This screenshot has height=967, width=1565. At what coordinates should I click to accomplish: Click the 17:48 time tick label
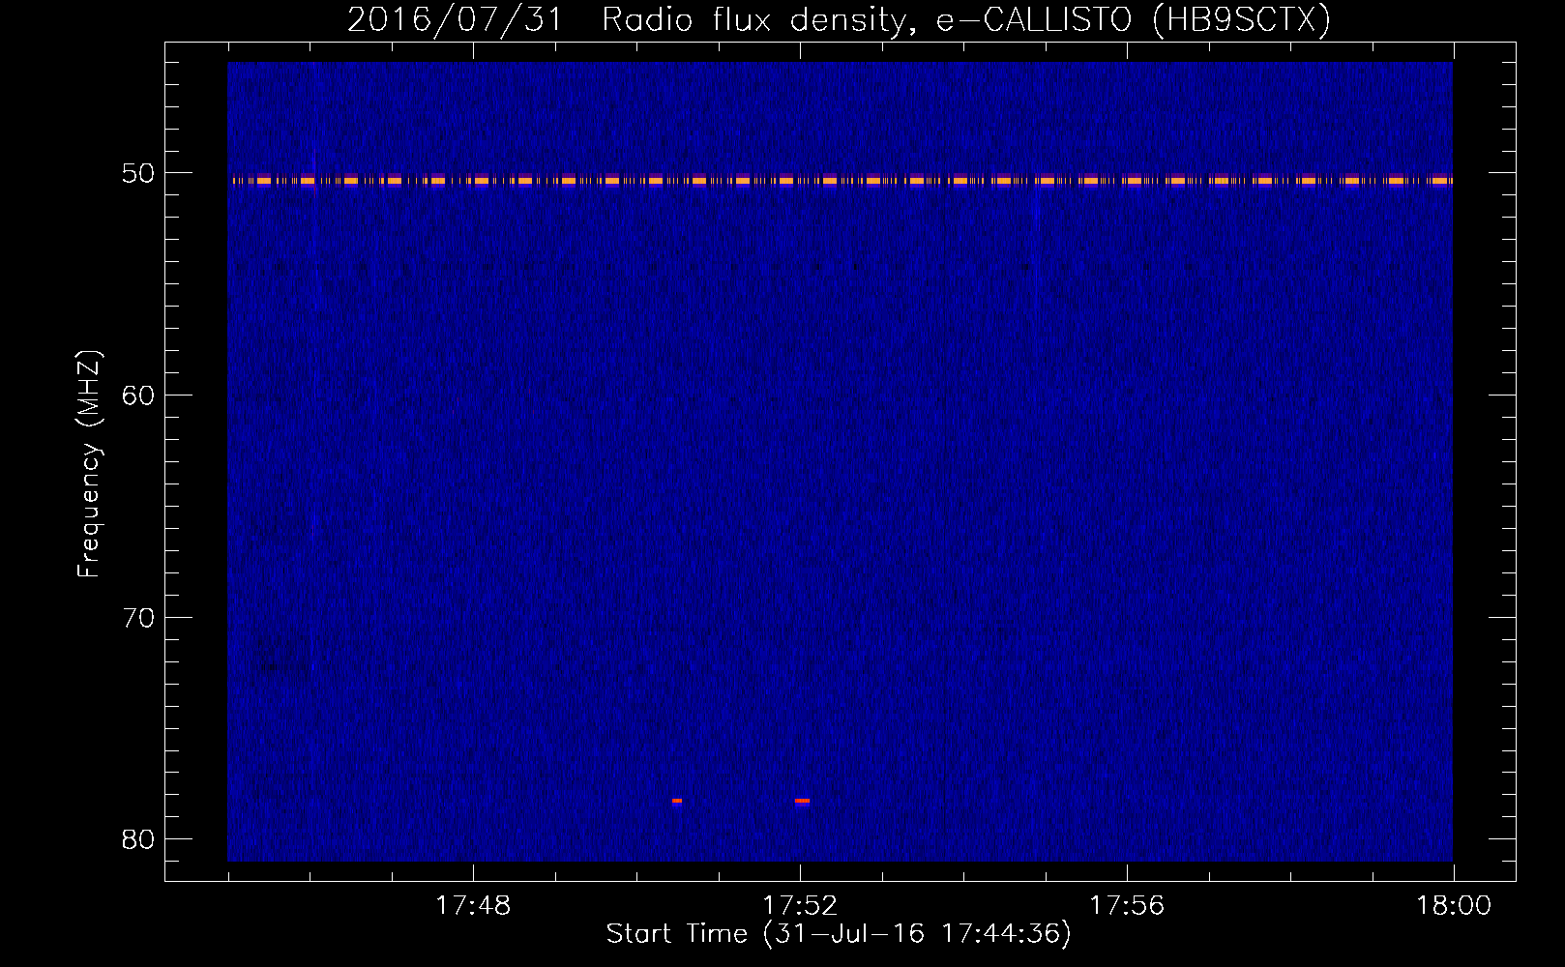coord(473,906)
